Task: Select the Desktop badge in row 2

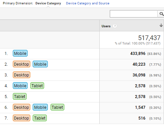Action: [x=22, y=64]
